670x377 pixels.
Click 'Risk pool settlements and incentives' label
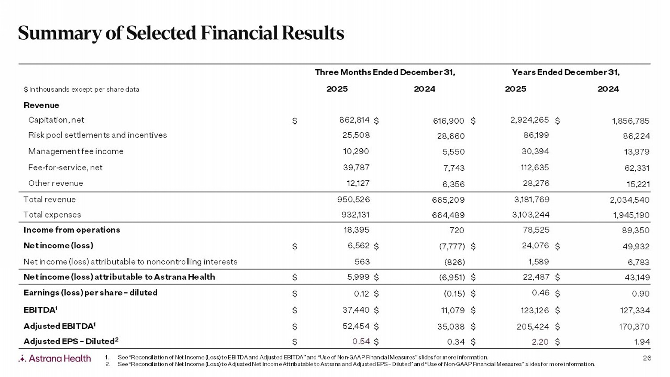(x=97, y=135)
